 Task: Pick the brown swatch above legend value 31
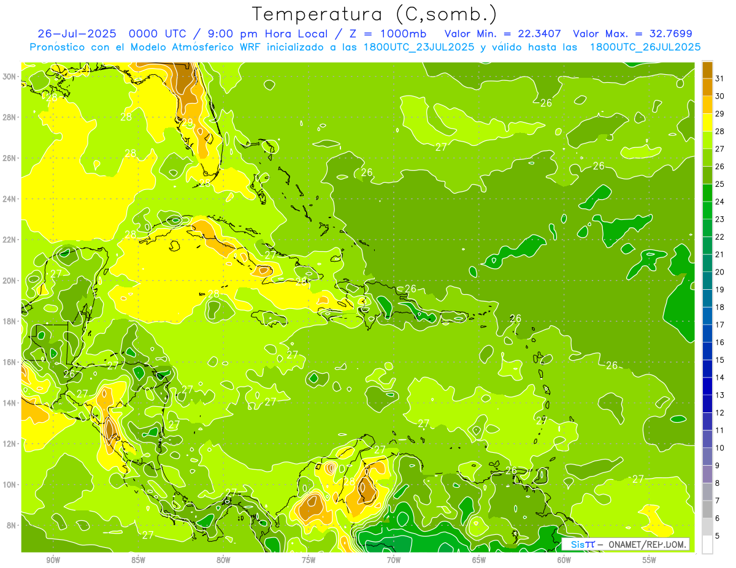(x=708, y=69)
